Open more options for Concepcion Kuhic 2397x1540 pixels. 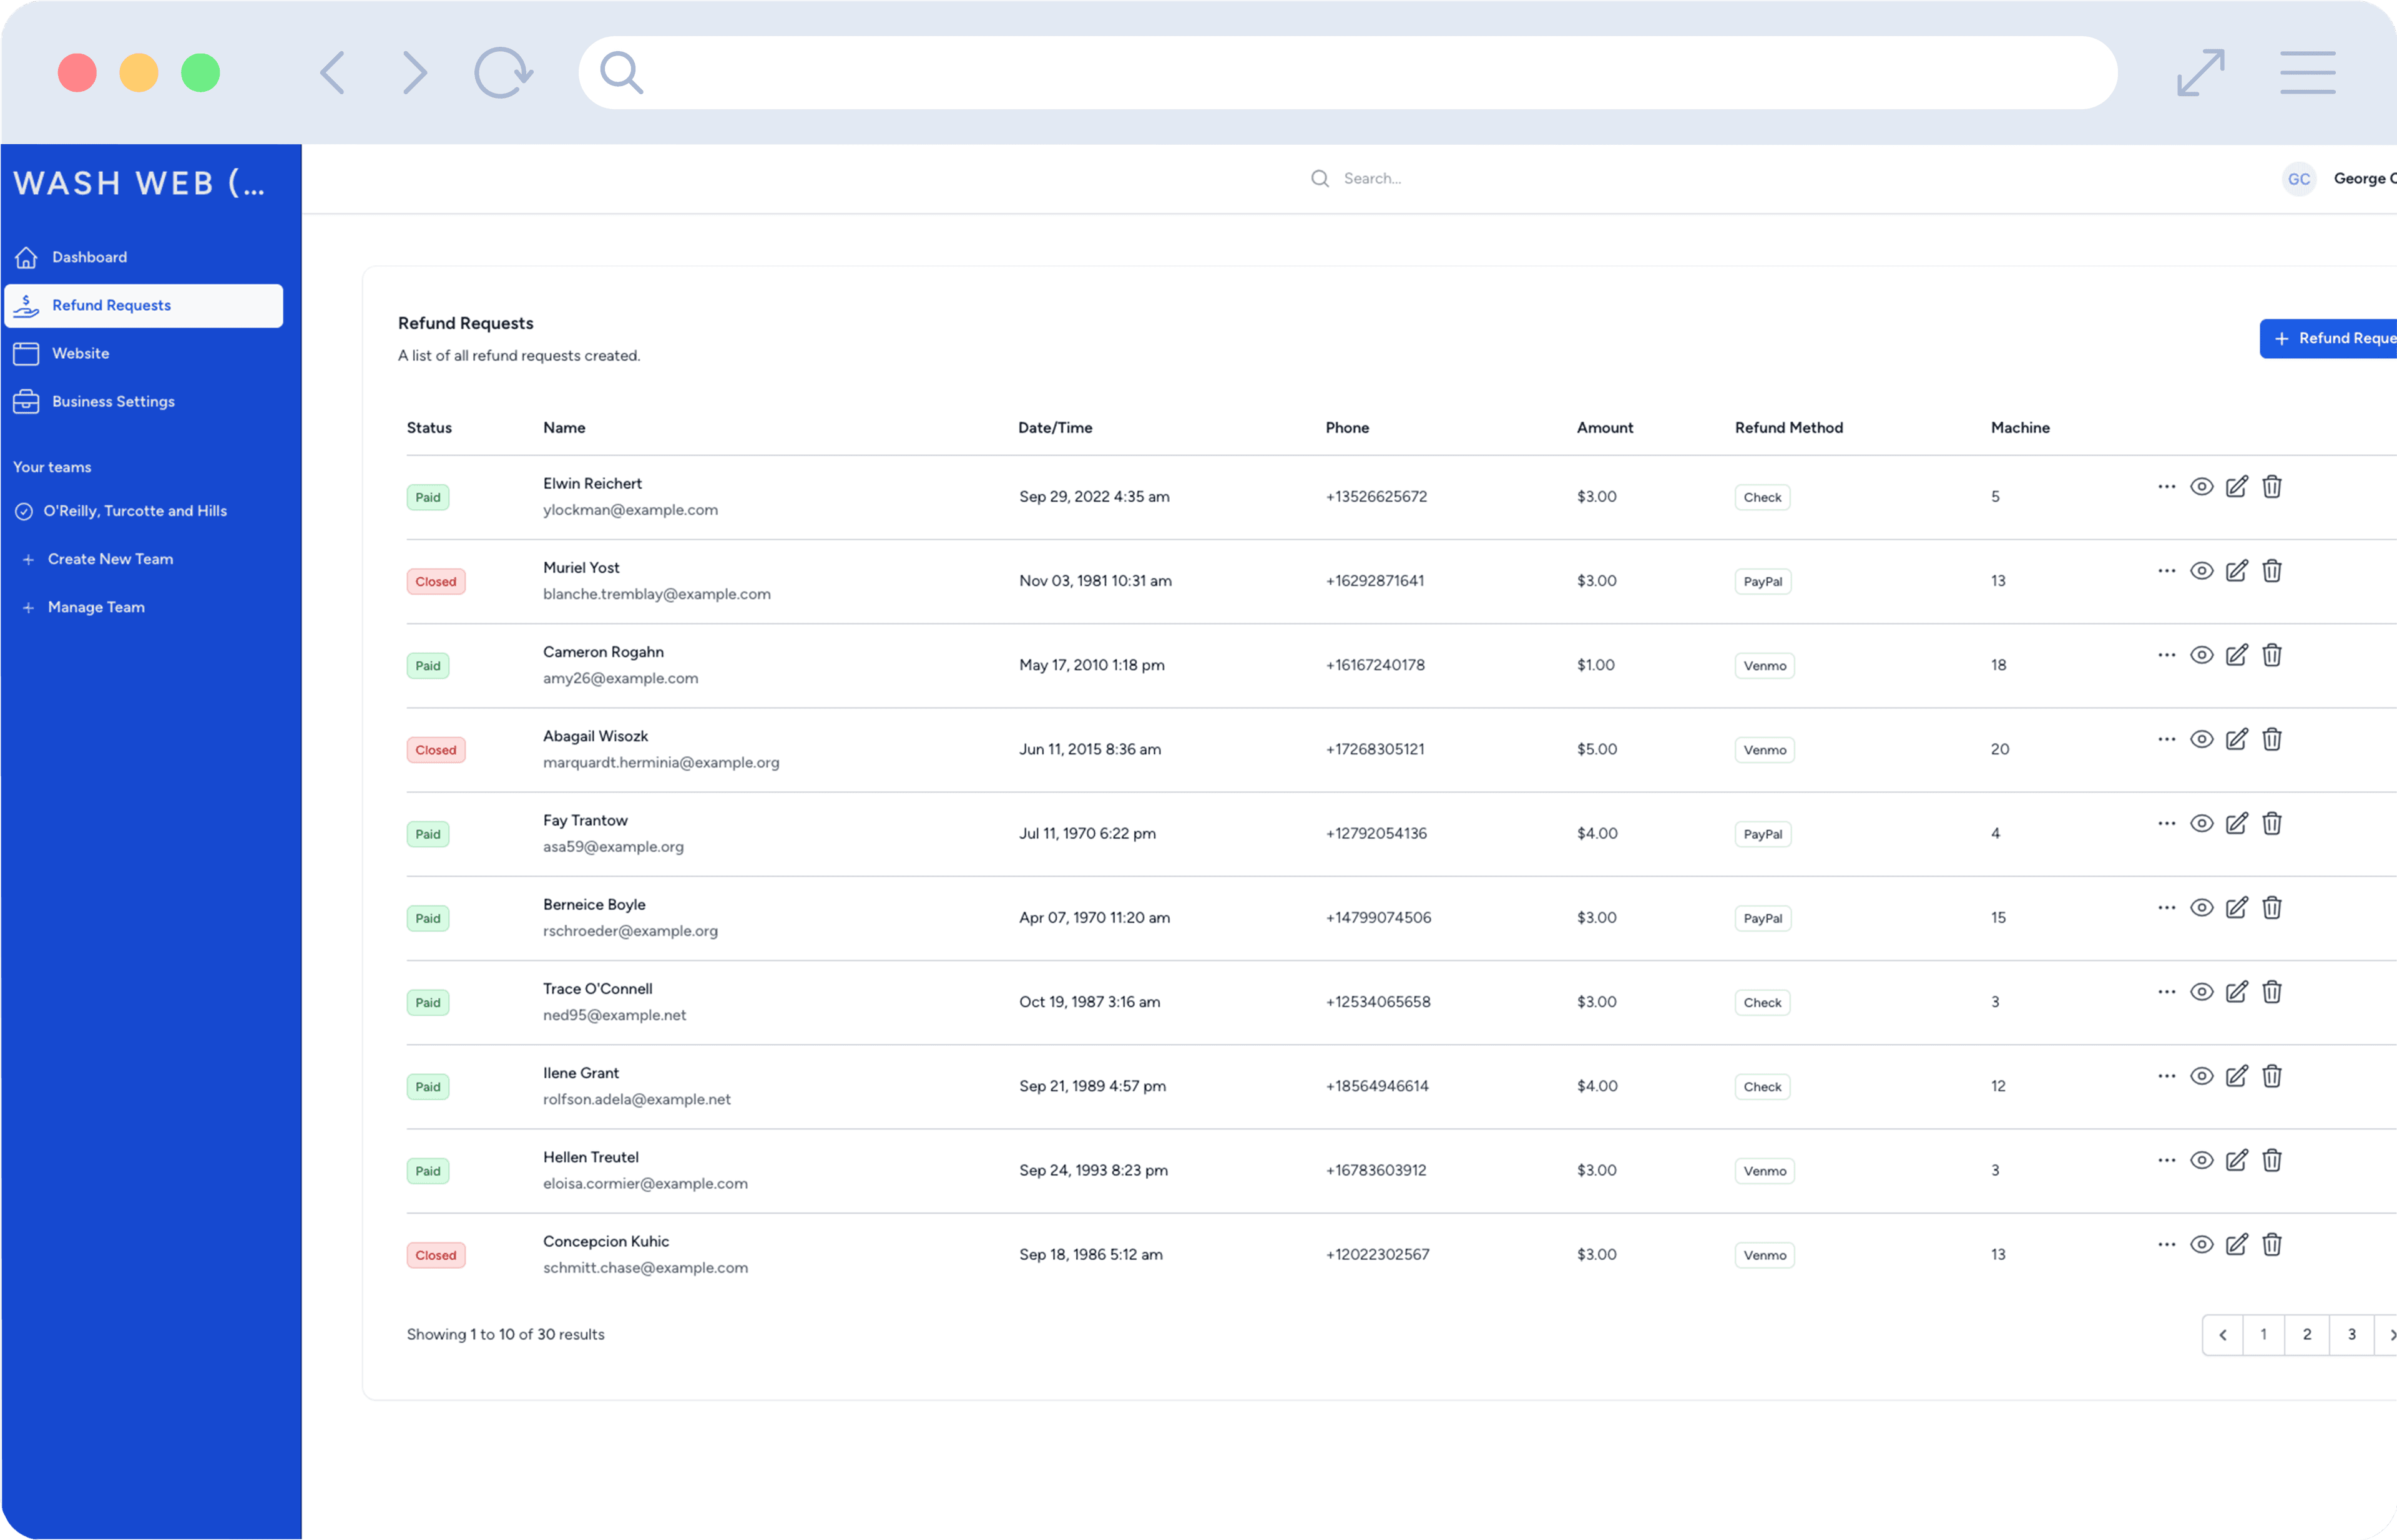click(2167, 1244)
